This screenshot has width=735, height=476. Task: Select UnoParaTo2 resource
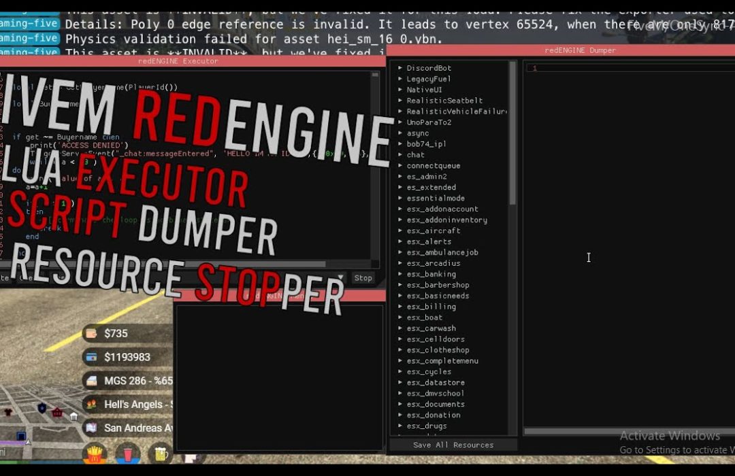coord(429,122)
